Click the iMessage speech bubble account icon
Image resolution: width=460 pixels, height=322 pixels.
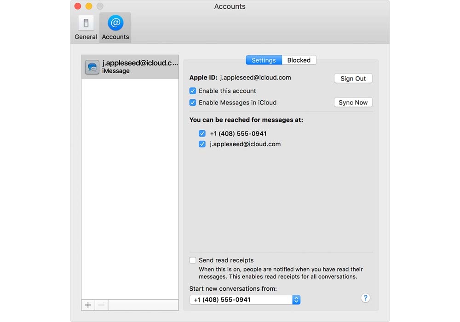pyautogui.click(x=92, y=67)
